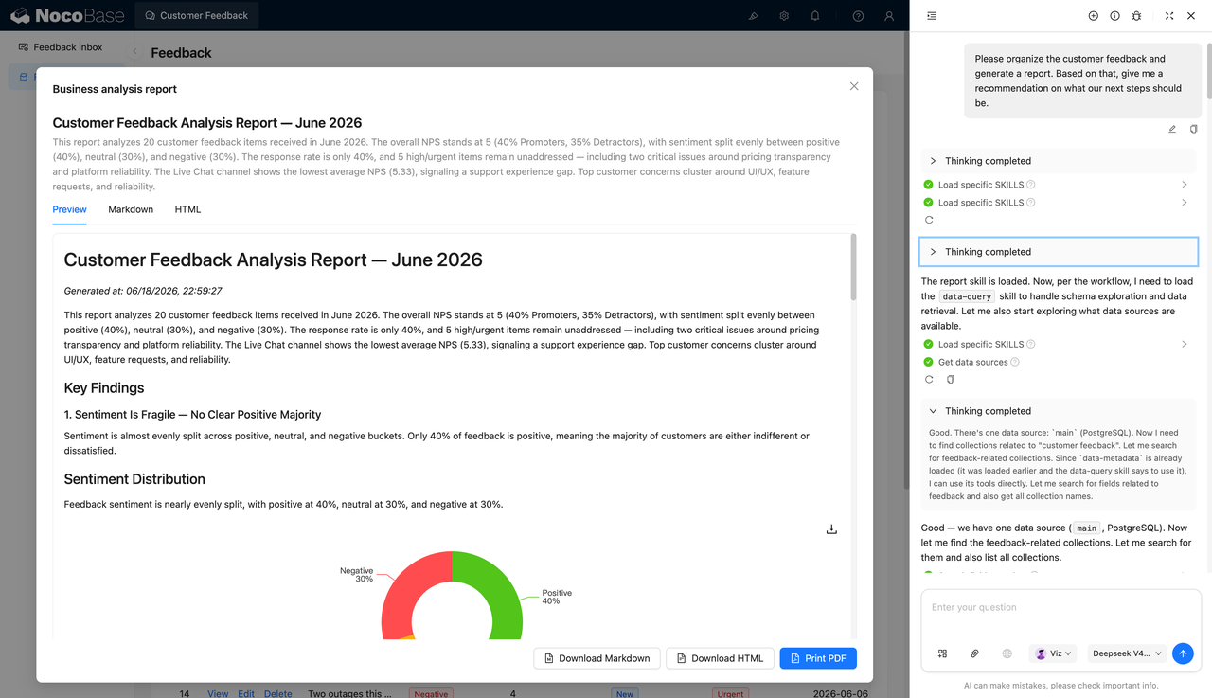Click Delete link in row 14

pyautogui.click(x=278, y=693)
